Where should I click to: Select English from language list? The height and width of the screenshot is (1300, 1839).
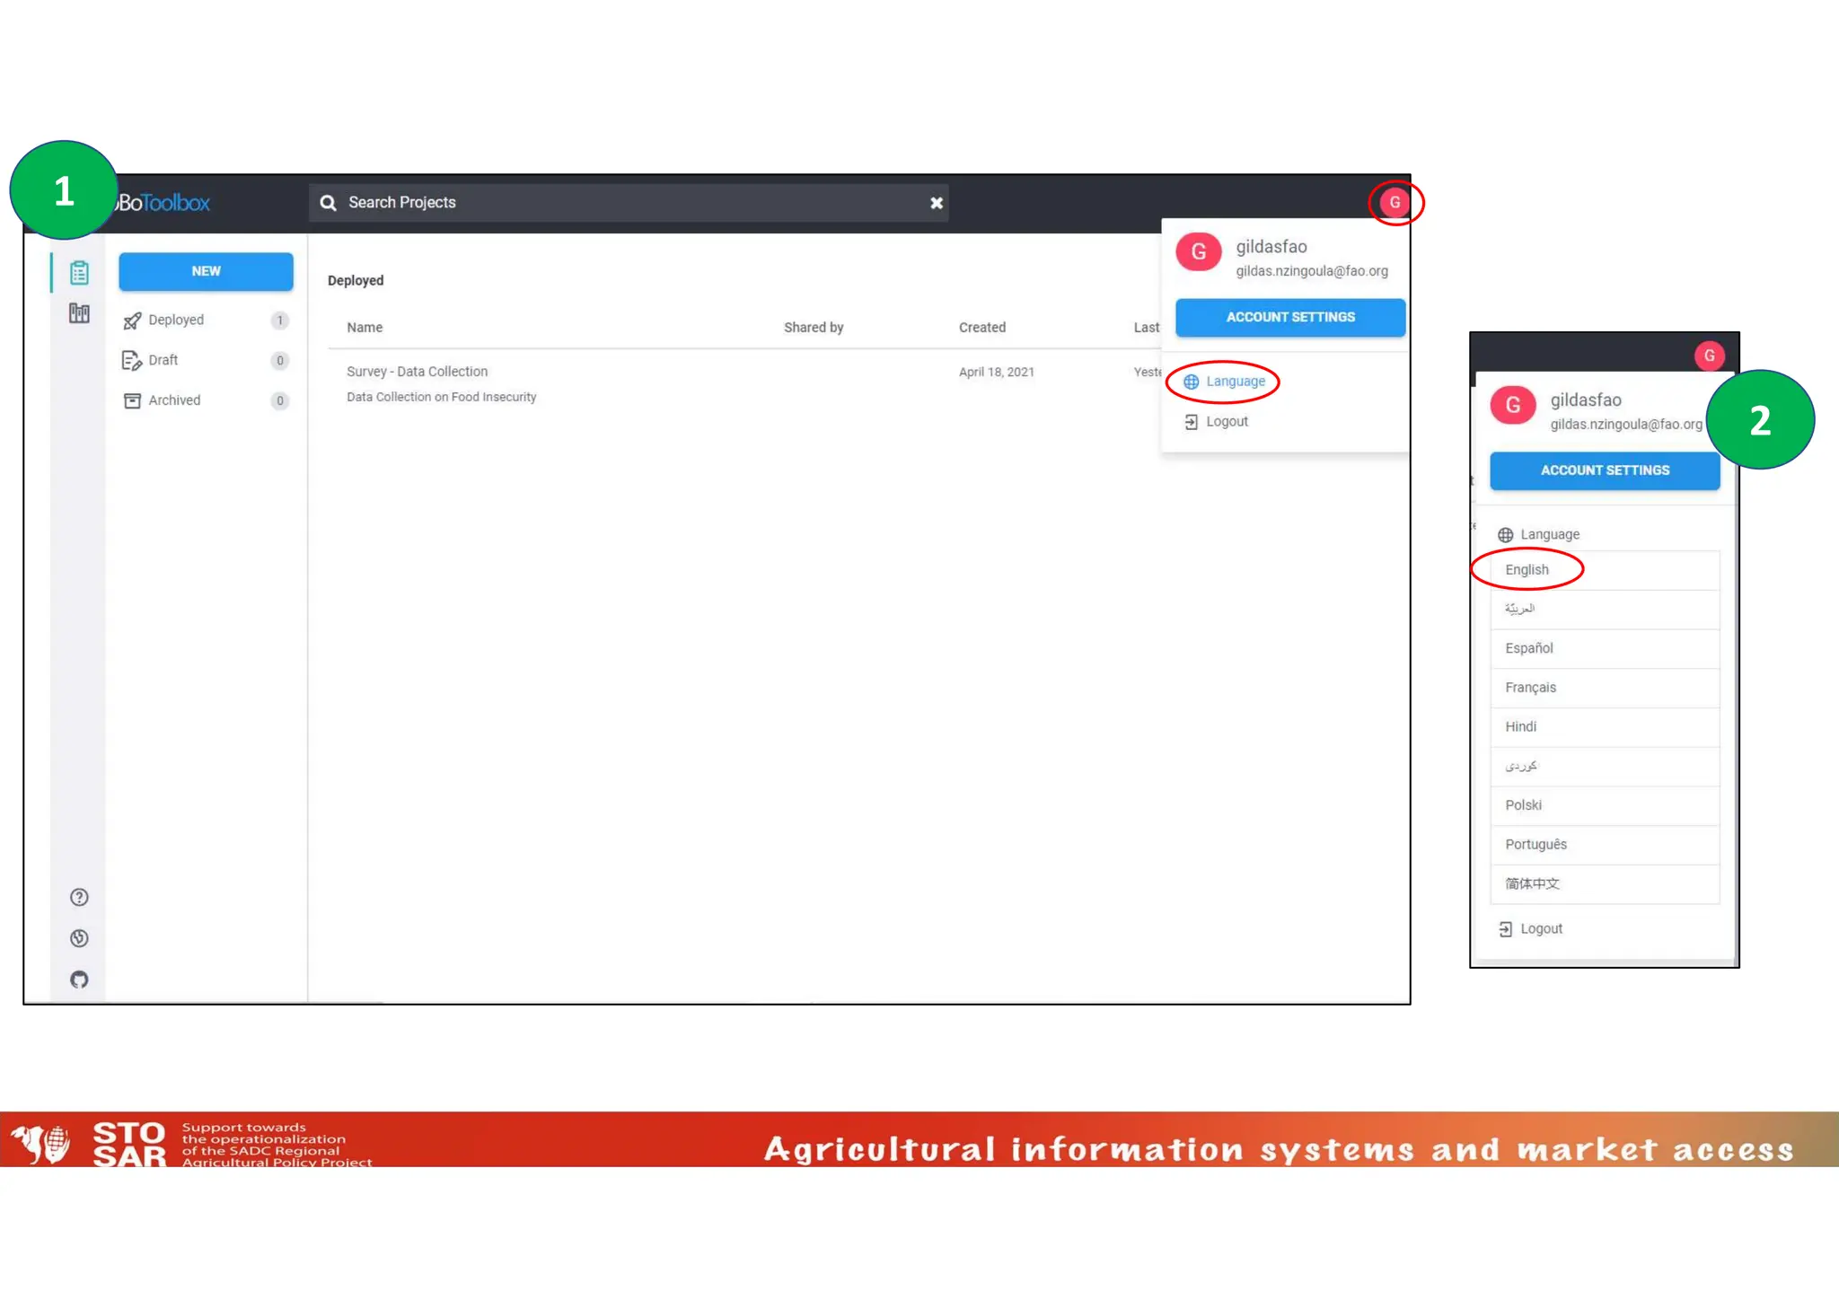(x=1527, y=569)
